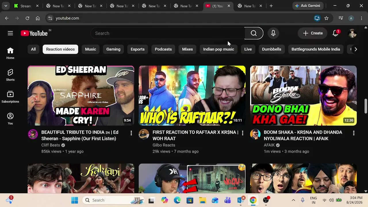Image resolution: width=368 pixels, height=207 pixels.
Task: Switch to Google Chrome in the taskbar
Action: pos(253,200)
